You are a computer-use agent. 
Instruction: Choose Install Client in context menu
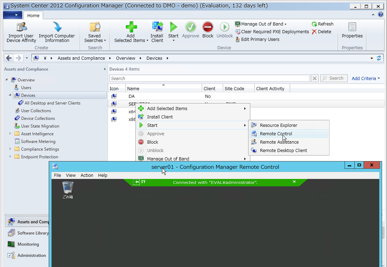coord(193,117)
